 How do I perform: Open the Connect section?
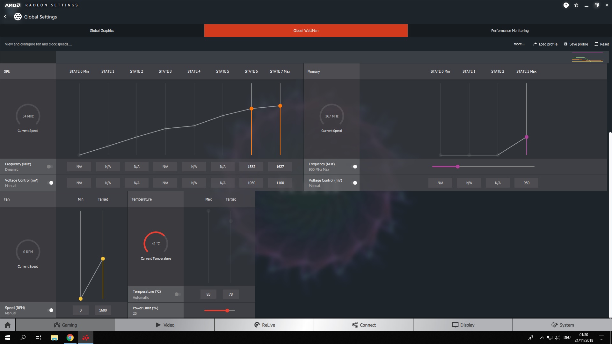tap(364, 325)
